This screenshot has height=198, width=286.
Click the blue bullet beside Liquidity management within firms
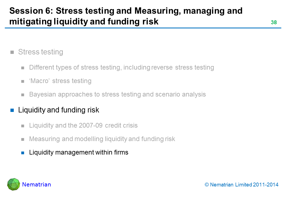23,153
